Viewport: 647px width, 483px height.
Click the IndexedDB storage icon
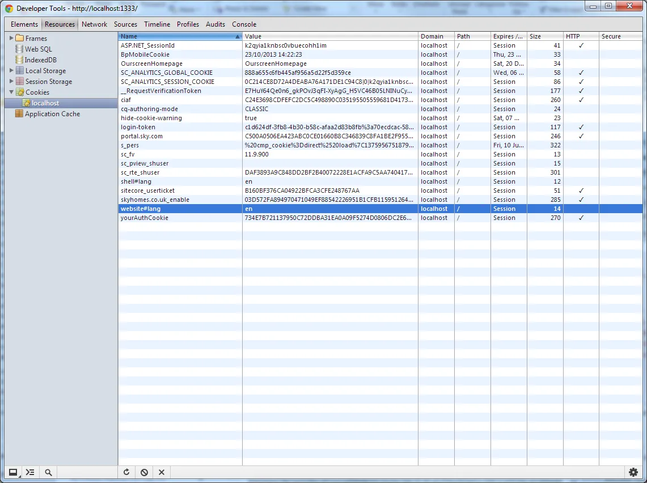tap(19, 60)
